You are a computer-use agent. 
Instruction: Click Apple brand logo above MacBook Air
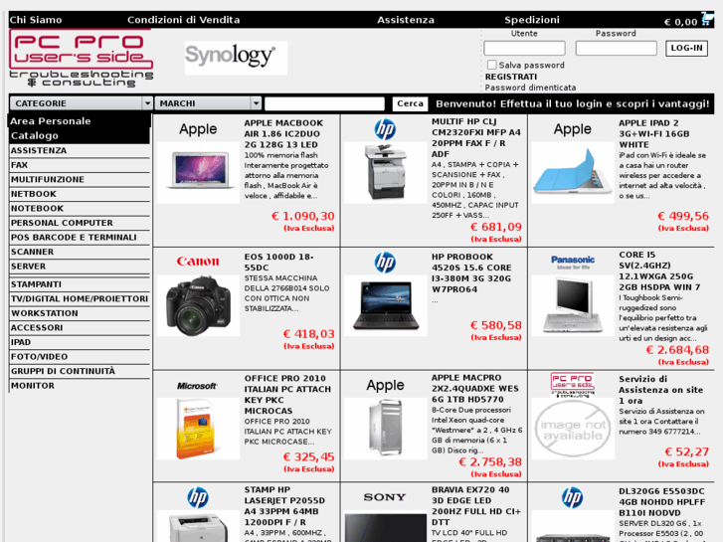(198, 129)
